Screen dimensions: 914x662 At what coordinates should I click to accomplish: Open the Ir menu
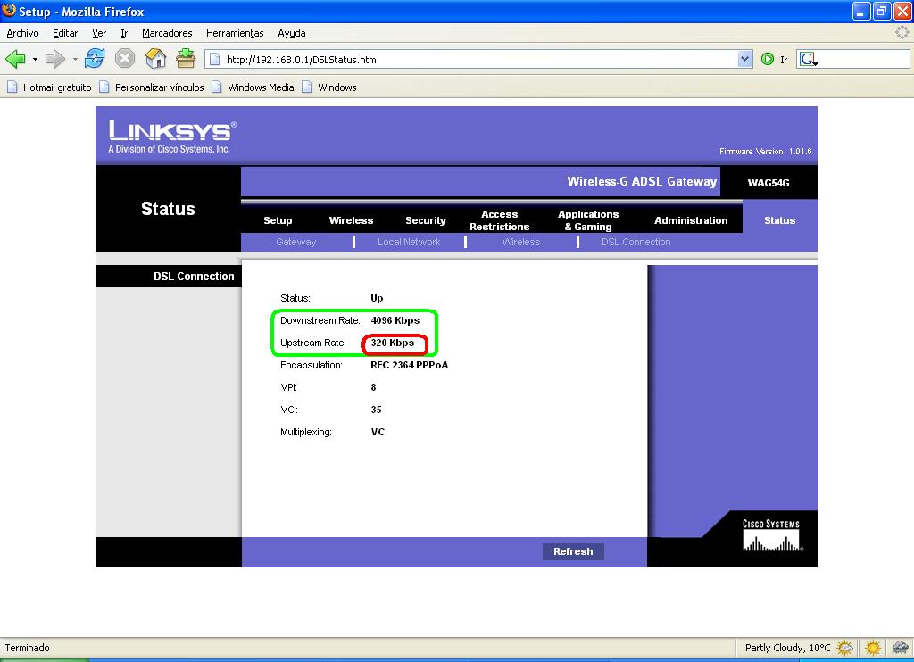[x=123, y=33]
